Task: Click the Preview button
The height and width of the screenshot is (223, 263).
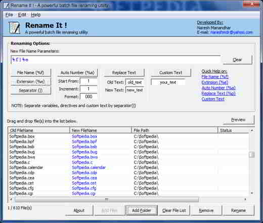Action: click(238, 120)
